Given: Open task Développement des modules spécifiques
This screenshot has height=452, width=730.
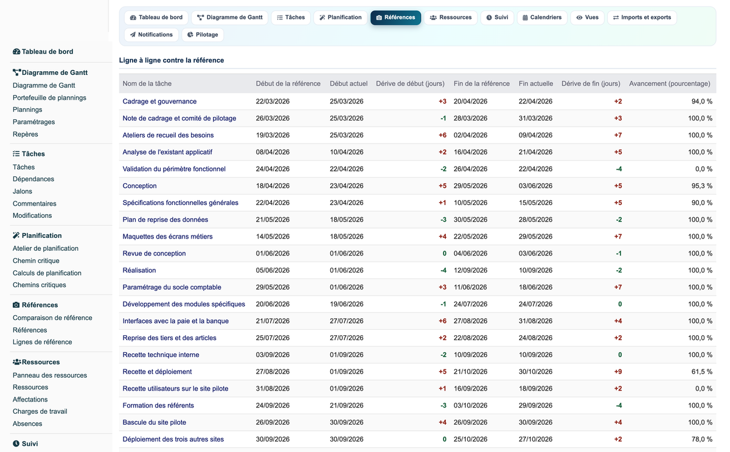Looking at the screenshot, I should click(184, 304).
